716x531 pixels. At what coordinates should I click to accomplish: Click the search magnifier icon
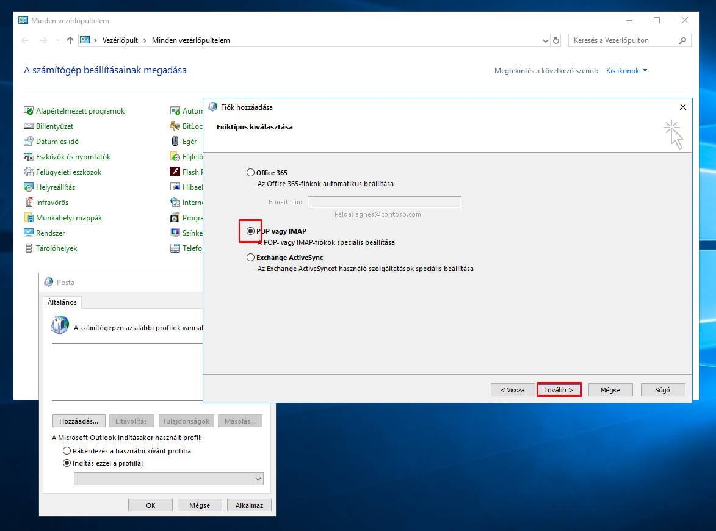(682, 40)
